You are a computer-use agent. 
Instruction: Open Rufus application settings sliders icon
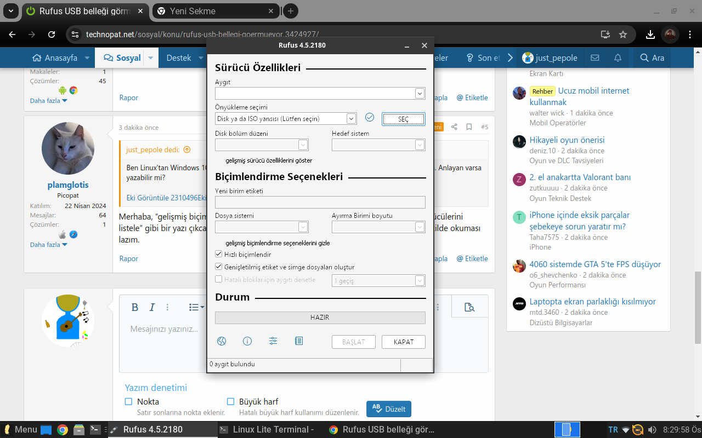[273, 341]
